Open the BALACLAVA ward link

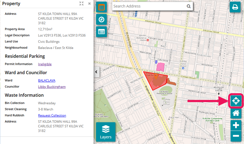[x=47, y=81]
